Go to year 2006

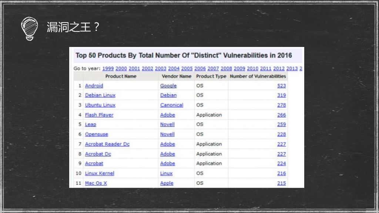[200, 68]
